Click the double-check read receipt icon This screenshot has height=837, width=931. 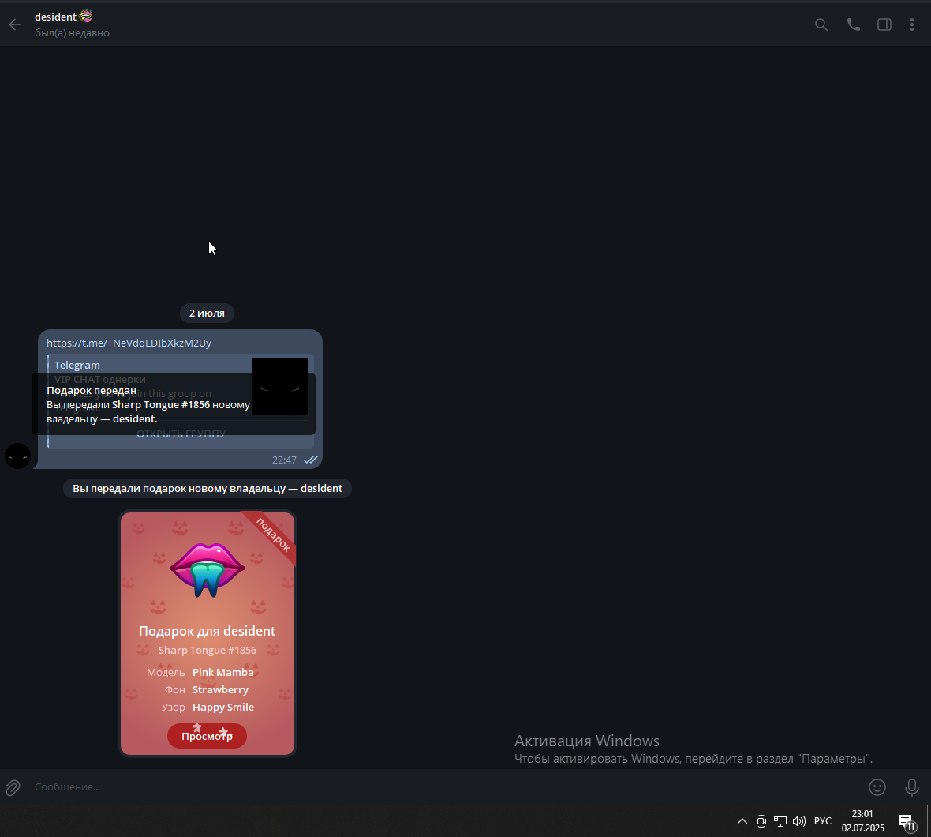(x=311, y=460)
